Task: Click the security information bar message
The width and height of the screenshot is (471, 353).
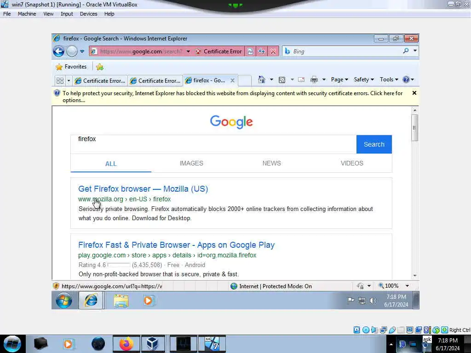Action: (x=232, y=97)
